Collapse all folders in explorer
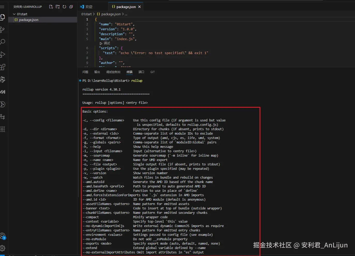 coord(71,7)
